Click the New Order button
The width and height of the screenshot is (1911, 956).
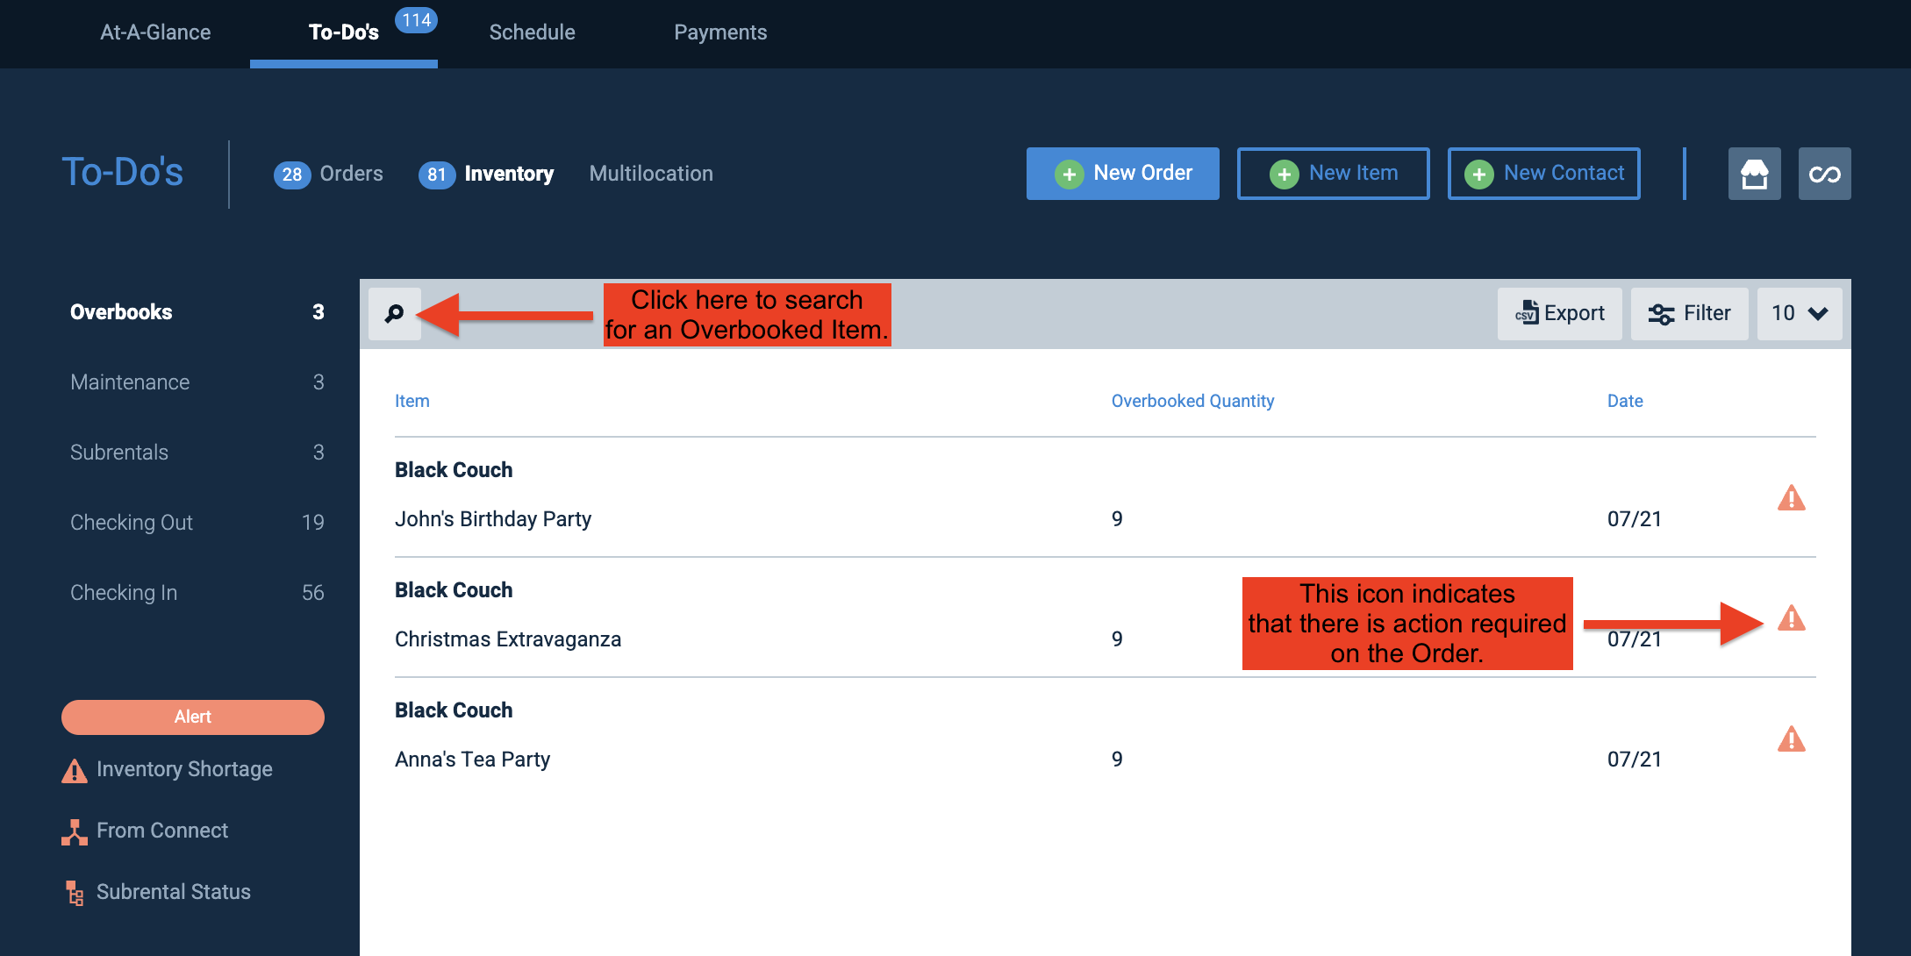1122,174
